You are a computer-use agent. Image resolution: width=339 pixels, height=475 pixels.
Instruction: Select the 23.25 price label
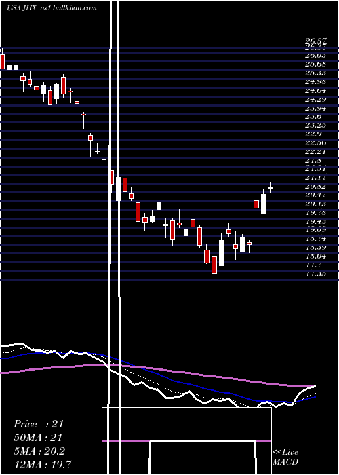[x=317, y=125]
